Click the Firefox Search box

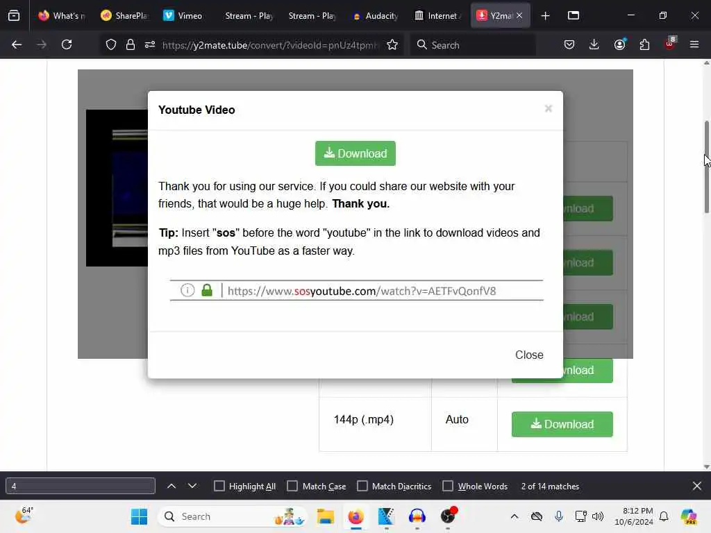pos(473,44)
